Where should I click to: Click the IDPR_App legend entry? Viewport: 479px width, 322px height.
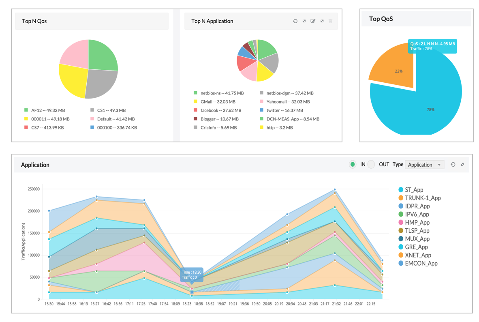[414, 206]
